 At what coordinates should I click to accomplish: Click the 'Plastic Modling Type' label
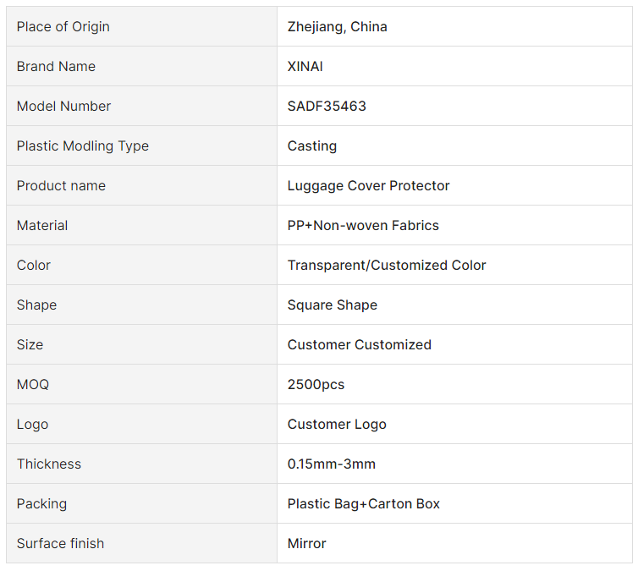tap(83, 146)
